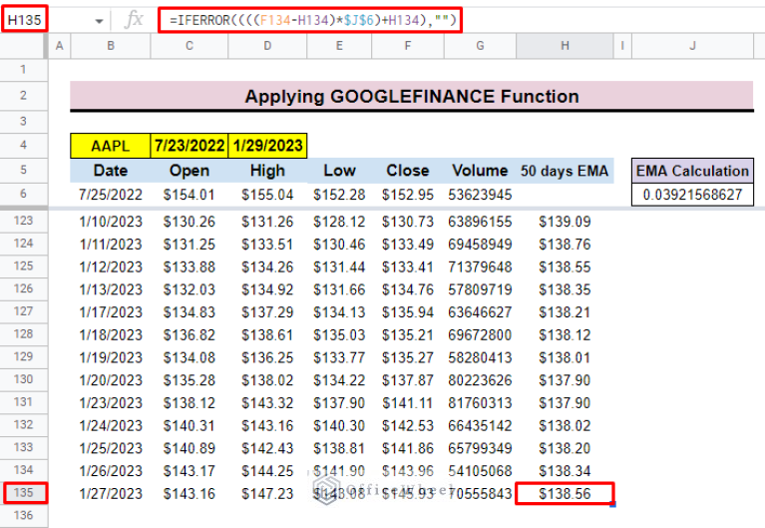
Task: Select the $138.56 EMA result cell
Action: click(565, 493)
